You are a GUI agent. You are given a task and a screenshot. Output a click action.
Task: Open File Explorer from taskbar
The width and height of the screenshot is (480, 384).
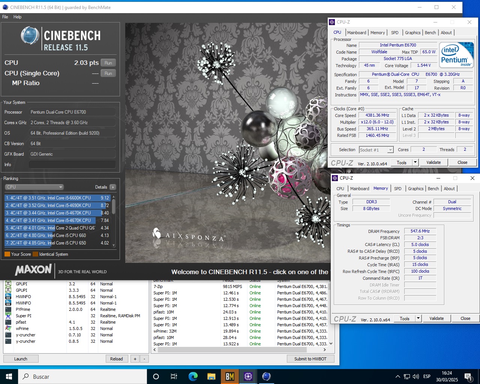point(211,376)
